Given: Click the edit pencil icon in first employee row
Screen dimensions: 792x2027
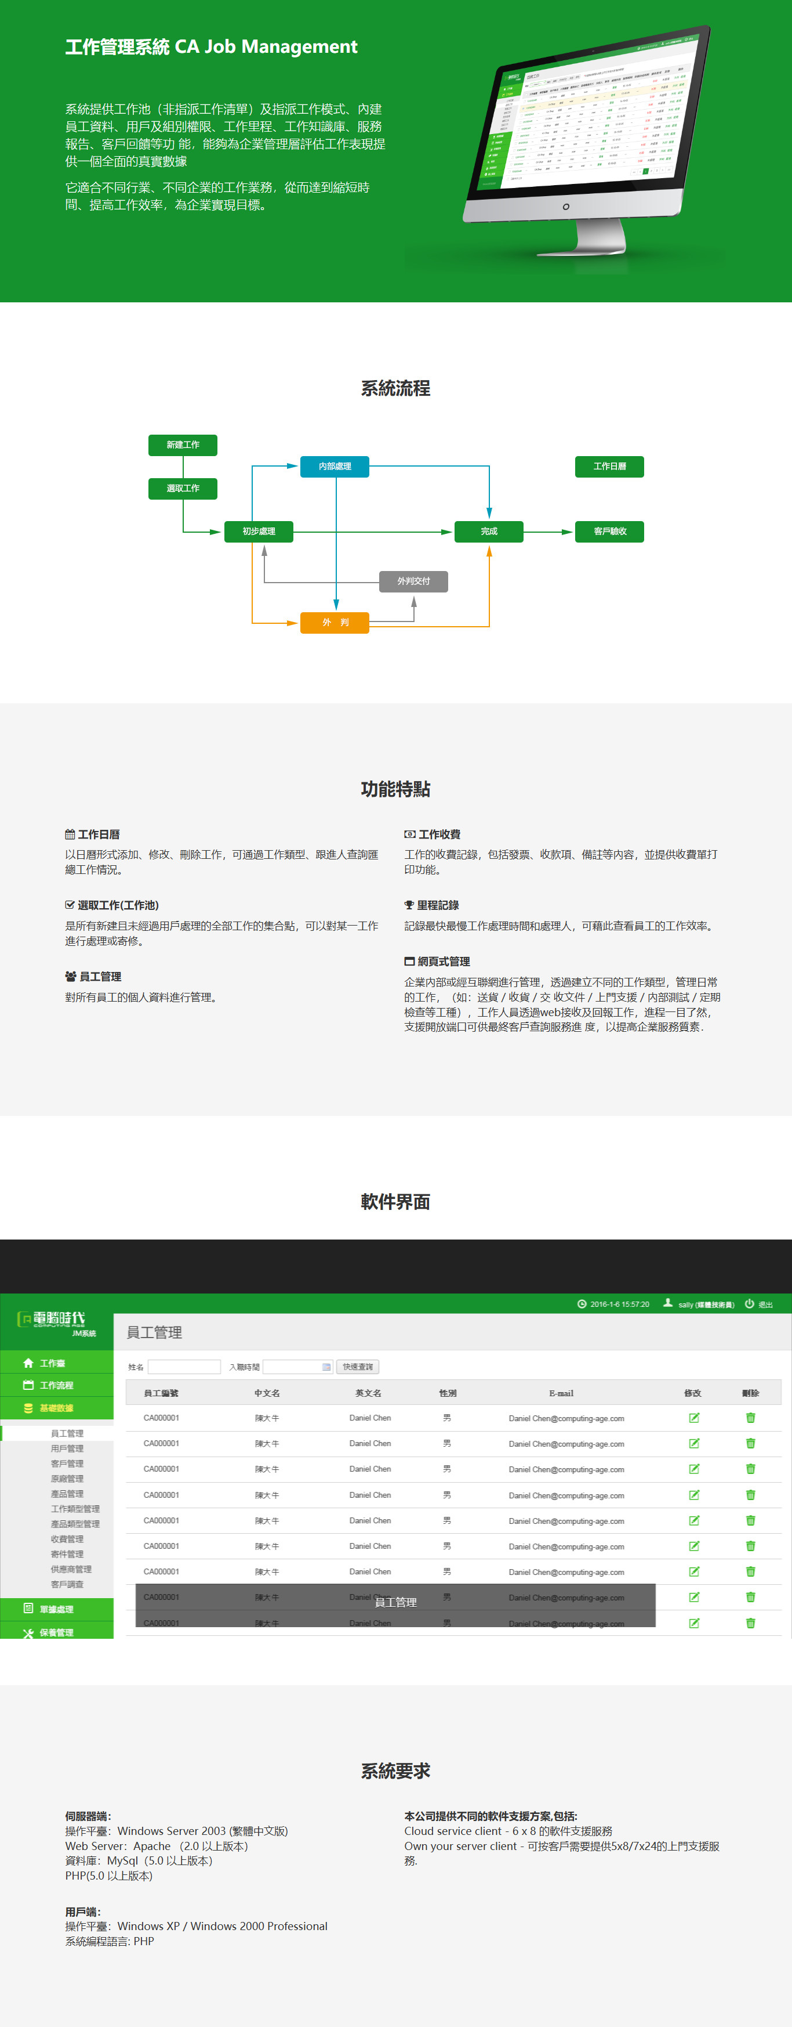Looking at the screenshot, I should pyautogui.click(x=693, y=1418).
